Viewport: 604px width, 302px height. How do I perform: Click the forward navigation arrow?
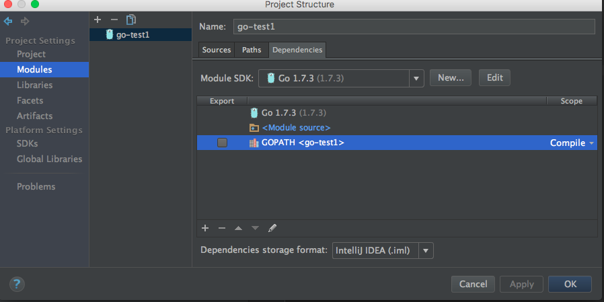coord(25,21)
